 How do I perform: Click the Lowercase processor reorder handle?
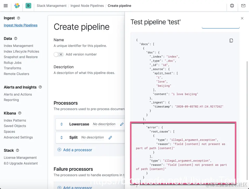point(62,124)
